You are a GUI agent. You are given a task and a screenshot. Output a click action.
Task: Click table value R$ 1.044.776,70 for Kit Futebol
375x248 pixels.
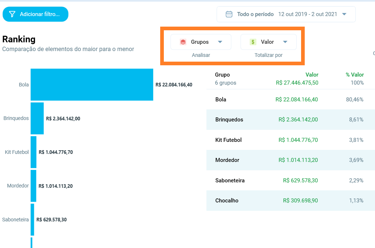tap(298, 140)
